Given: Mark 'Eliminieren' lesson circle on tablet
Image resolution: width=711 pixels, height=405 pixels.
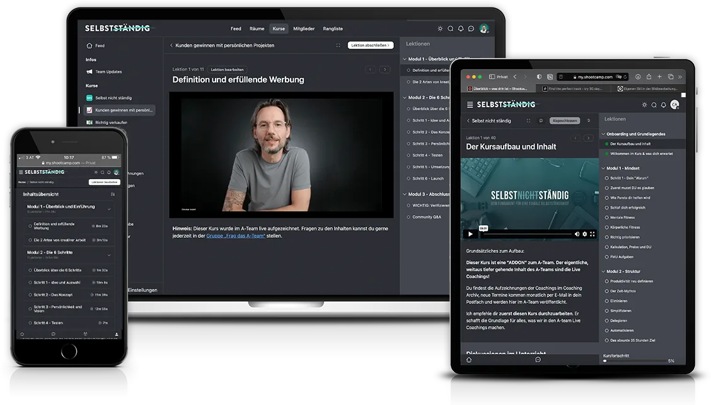Looking at the screenshot, I should pos(607,301).
